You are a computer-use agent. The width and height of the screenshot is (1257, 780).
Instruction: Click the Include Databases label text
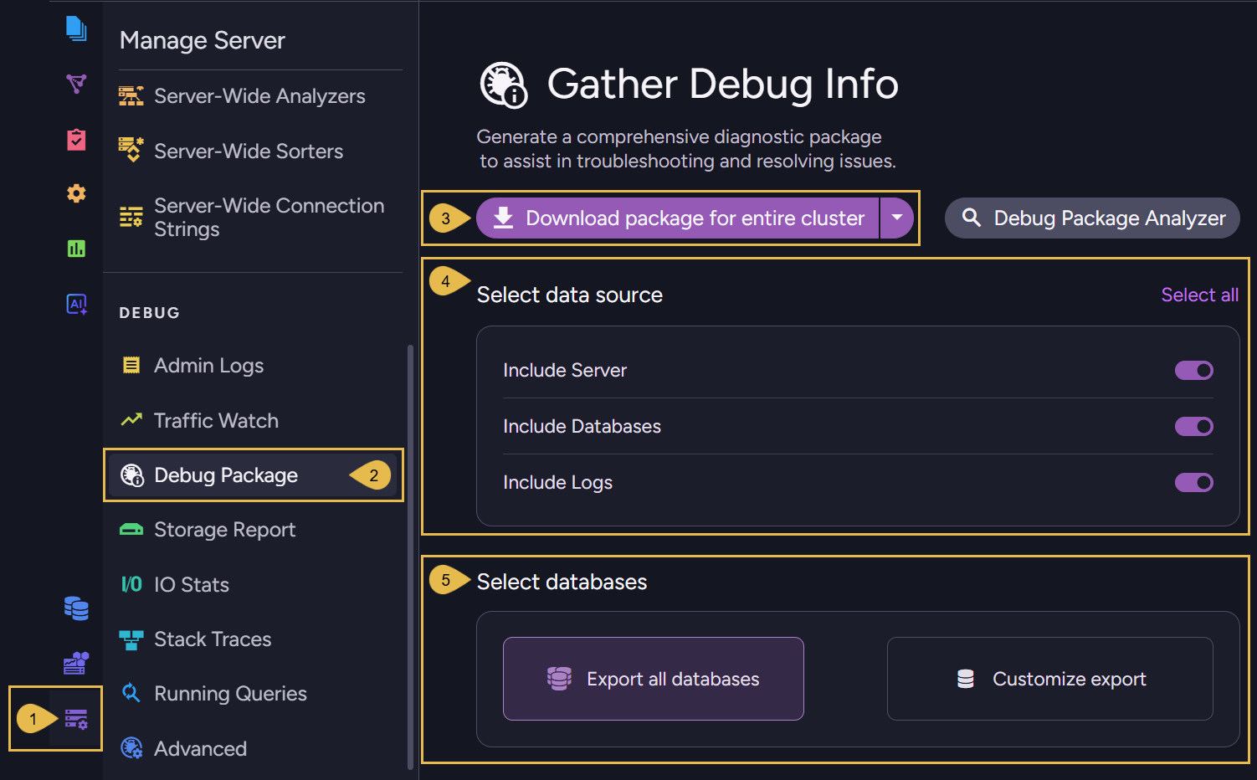582,426
